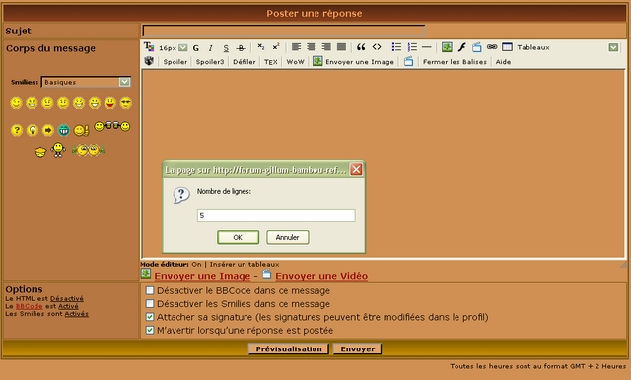631x380 pixels.
Task: Insert the light bulb idea smiley
Action: pos(33,130)
